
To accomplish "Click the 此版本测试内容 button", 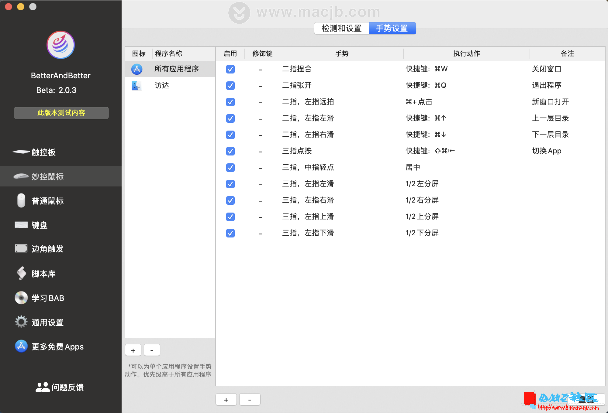I will [x=61, y=113].
